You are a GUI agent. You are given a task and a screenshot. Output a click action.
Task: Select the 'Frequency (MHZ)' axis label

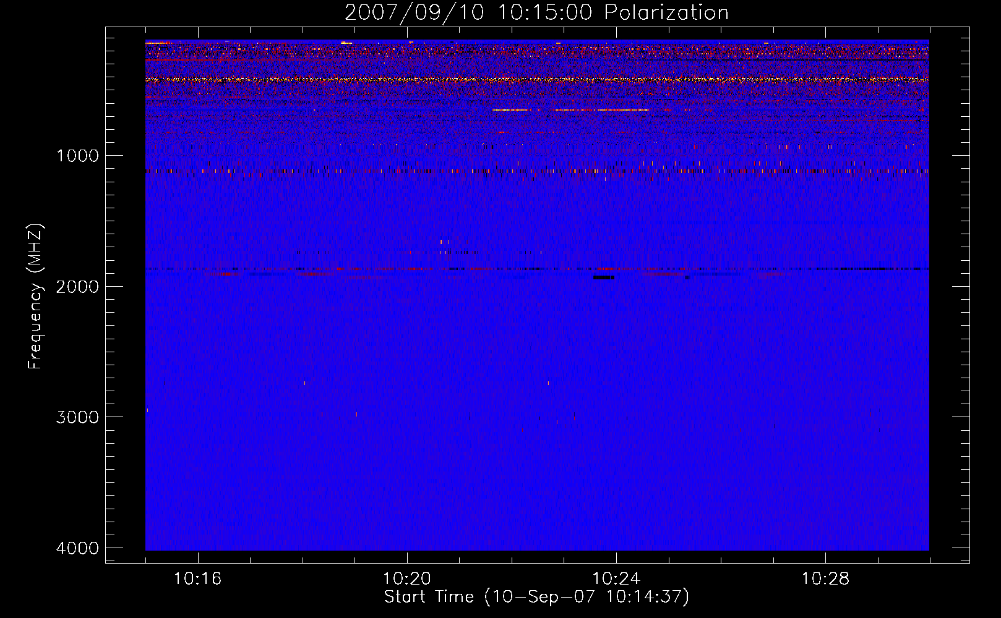click(35, 296)
